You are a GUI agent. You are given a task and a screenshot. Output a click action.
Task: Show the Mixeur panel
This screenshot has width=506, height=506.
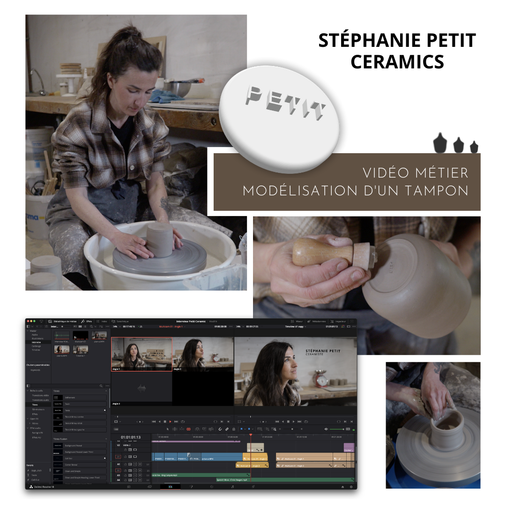coord(297,321)
